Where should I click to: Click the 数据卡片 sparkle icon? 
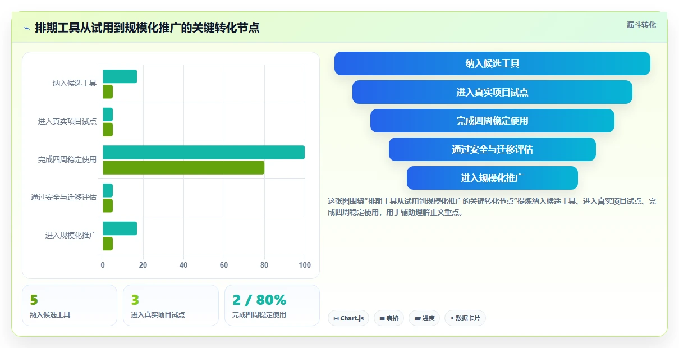click(x=452, y=318)
